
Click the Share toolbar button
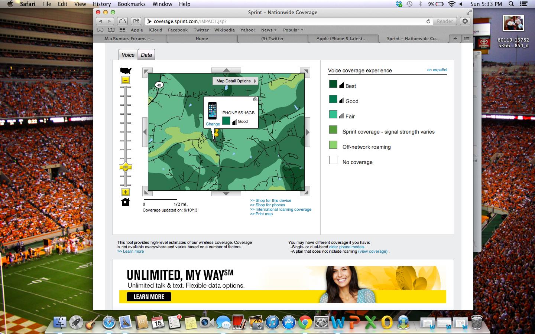point(136,21)
